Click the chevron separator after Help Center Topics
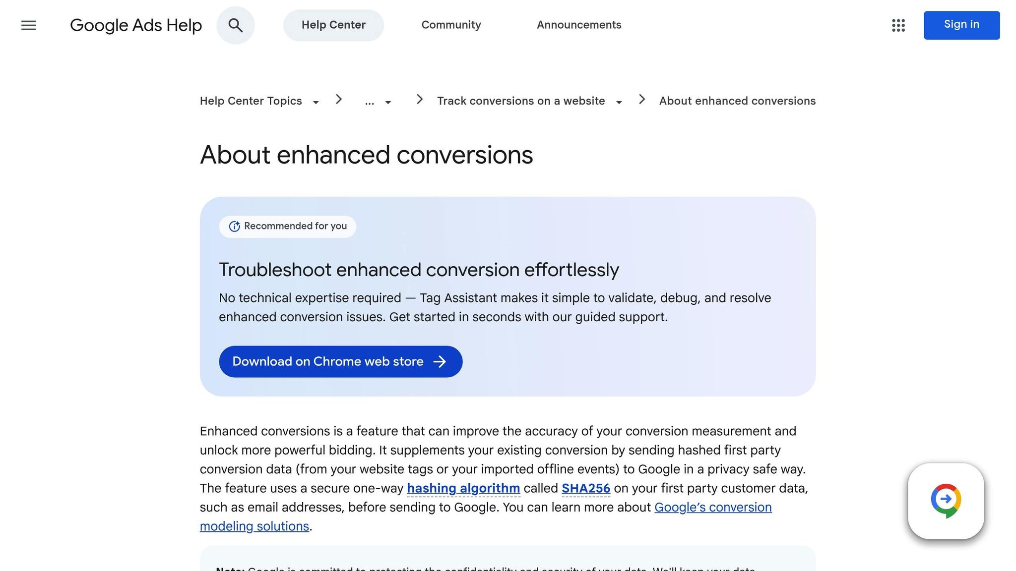Screen dimensions: 1016x571 pyautogui.click(x=339, y=100)
